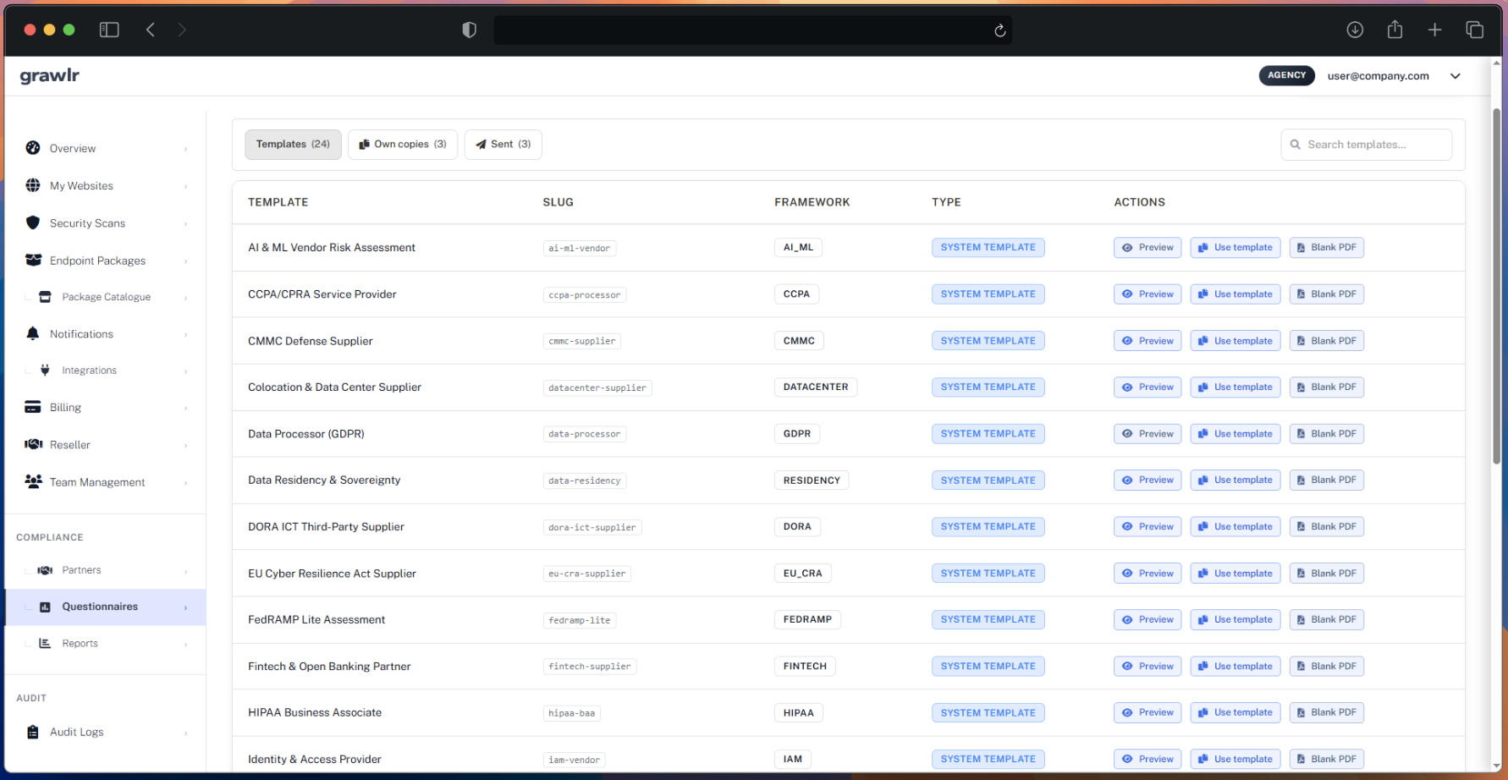Preview the AI & ML Vendor Risk Assessment
The image size is (1508, 780).
pos(1148,248)
